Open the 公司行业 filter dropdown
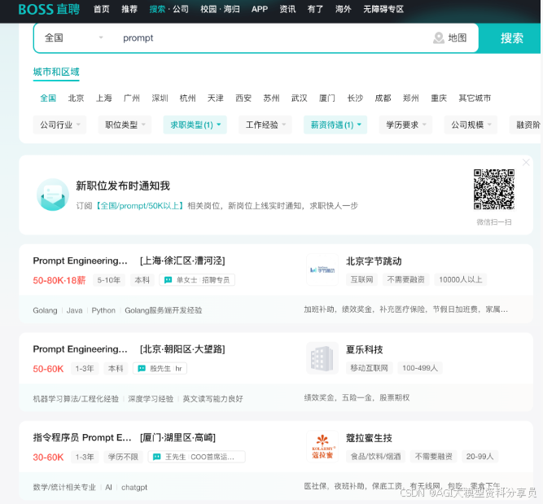Screen dimensions: 543x504 (59, 125)
